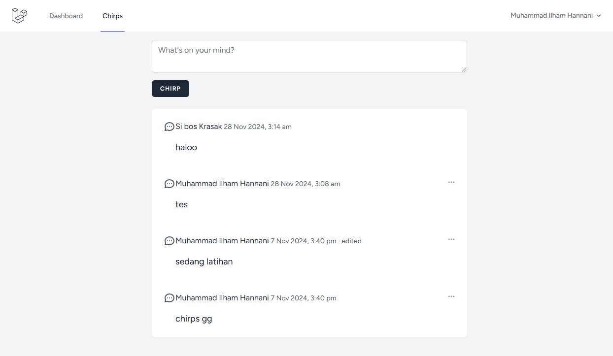Click chat bubble icon on the "tes" chirp
Screen dimensions: 613x356
point(169,184)
